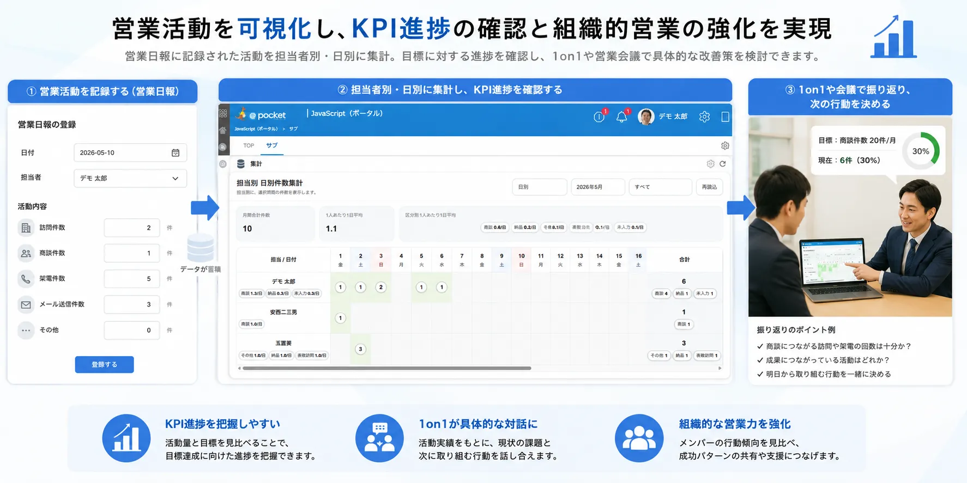The width and height of the screenshot is (967, 483).
Task: Click the 1人あたり1日平均 card showing 1.1
Action: (356, 223)
